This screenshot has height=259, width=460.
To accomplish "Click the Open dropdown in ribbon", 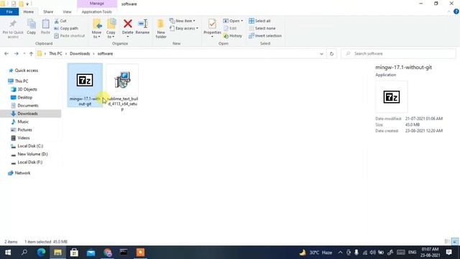I will (x=233, y=21).
